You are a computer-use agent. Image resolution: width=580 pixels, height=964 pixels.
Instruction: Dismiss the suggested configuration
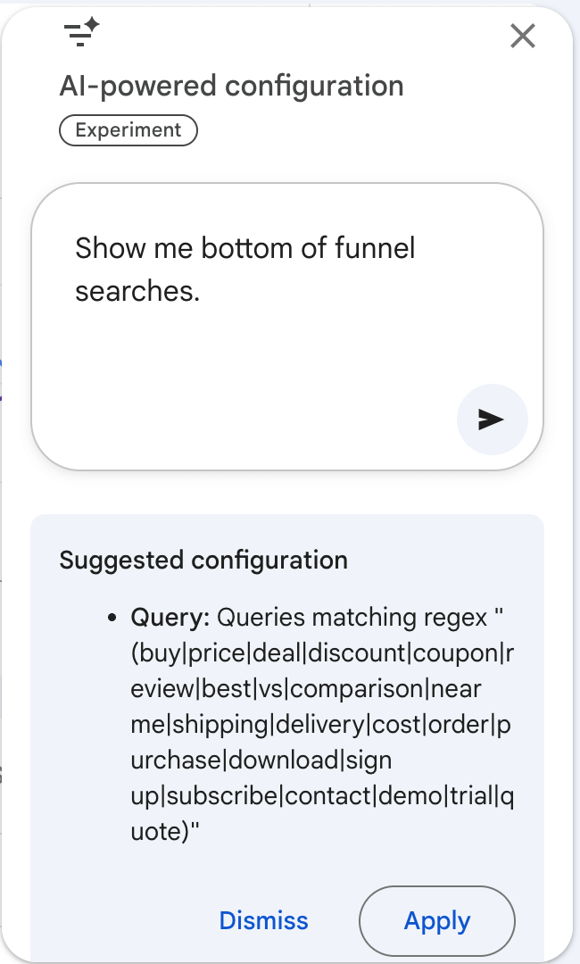tap(263, 920)
